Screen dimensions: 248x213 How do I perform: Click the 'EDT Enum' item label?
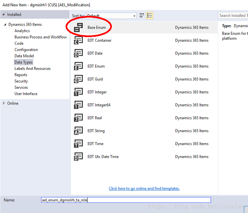(x=96, y=66)
